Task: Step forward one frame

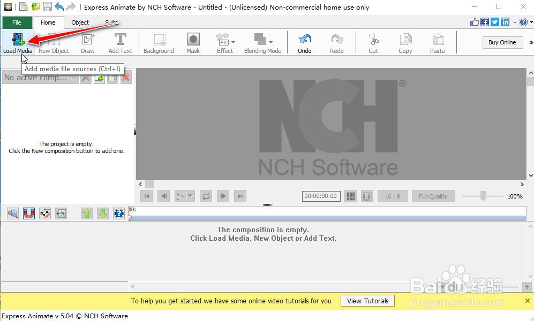Action: click(223, 196)
